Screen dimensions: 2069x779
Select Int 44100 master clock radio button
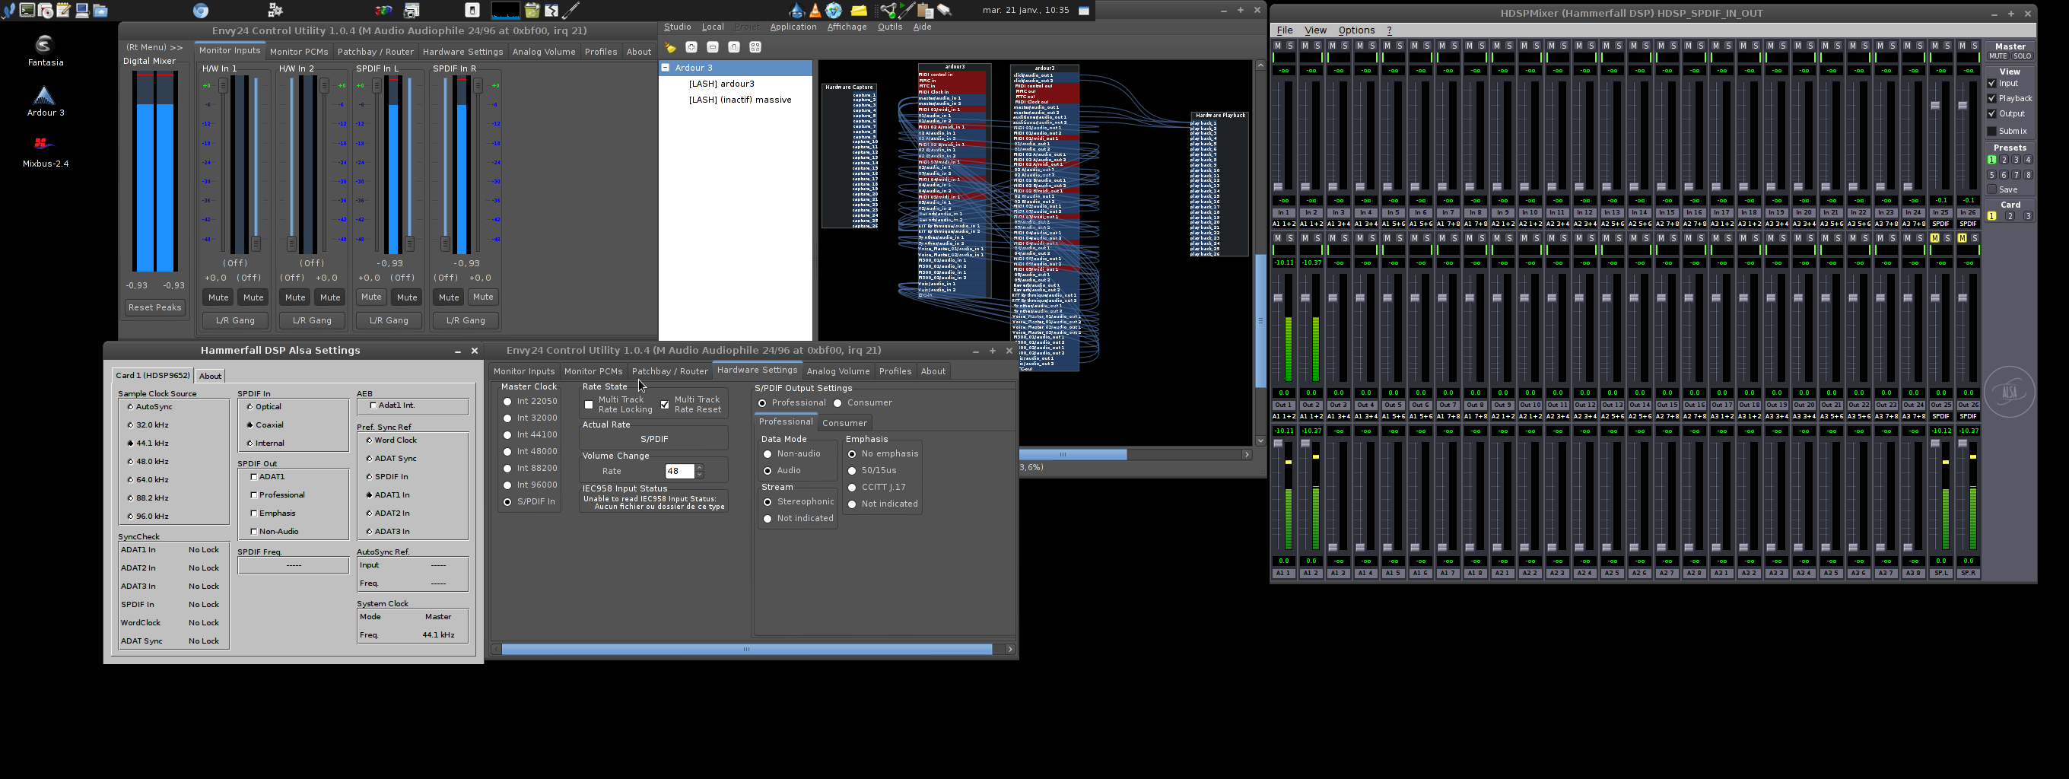click(x=507, y=435)
